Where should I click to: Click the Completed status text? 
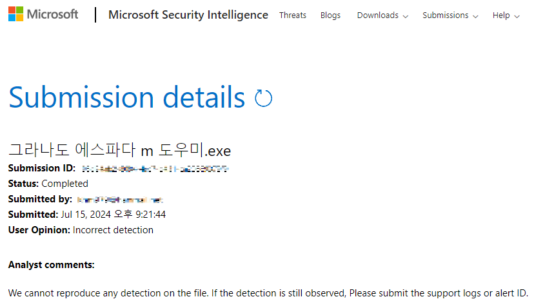(x=64, y=184)
